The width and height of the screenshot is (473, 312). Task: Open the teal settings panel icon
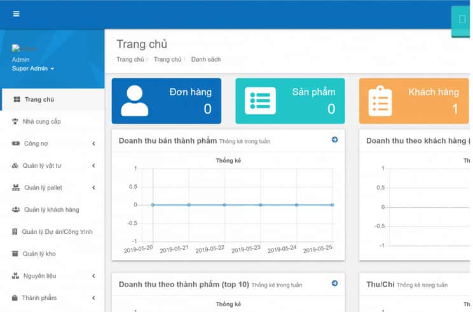(462, 19)
